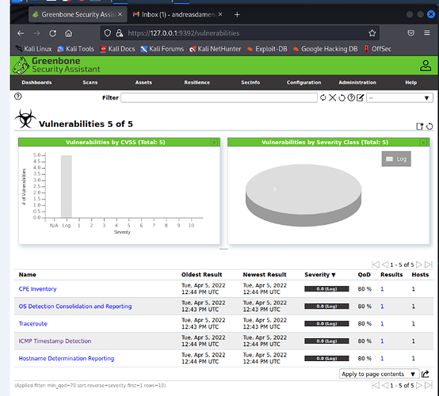The image size is (439, 396).
Task: Open the filter help question mark icon
Action: (x=351, y=97)
